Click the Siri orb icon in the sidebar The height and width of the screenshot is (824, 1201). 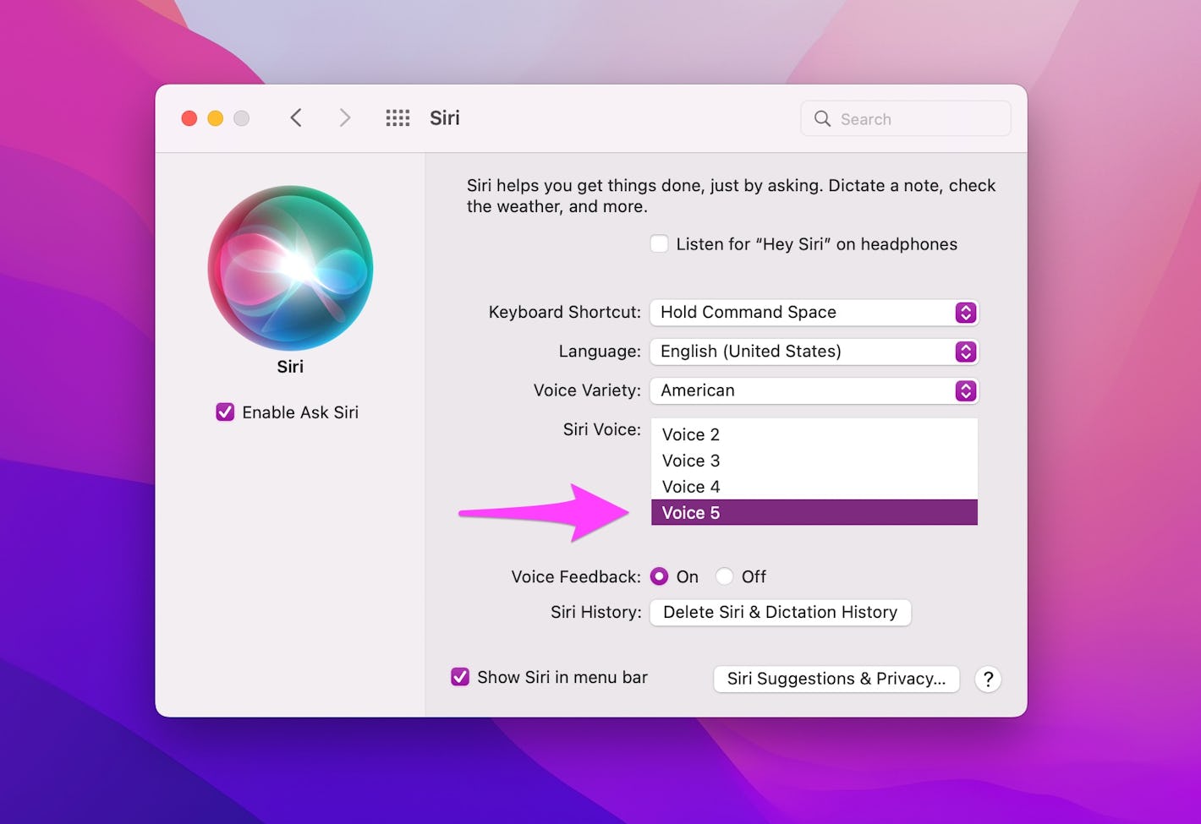pyautogui.click(x=290, y=268)
